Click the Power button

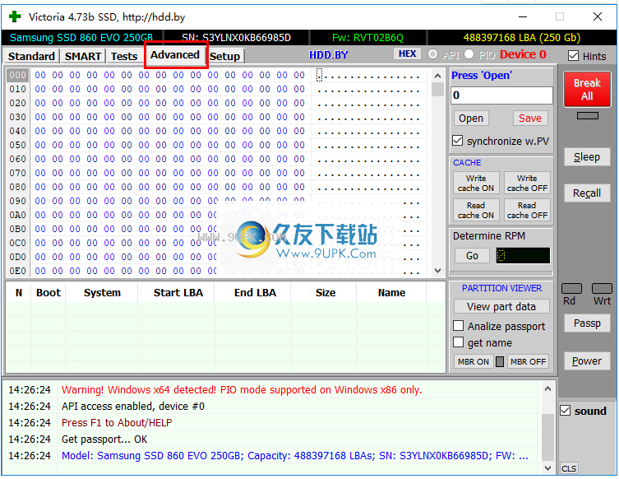point(587,360)
